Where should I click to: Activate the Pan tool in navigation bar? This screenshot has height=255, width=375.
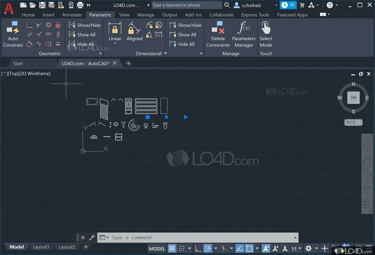tap(367, 159)
